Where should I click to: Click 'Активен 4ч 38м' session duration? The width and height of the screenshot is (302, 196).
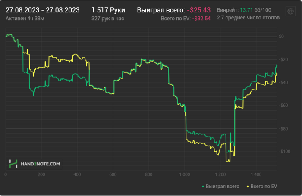point(25,19)
